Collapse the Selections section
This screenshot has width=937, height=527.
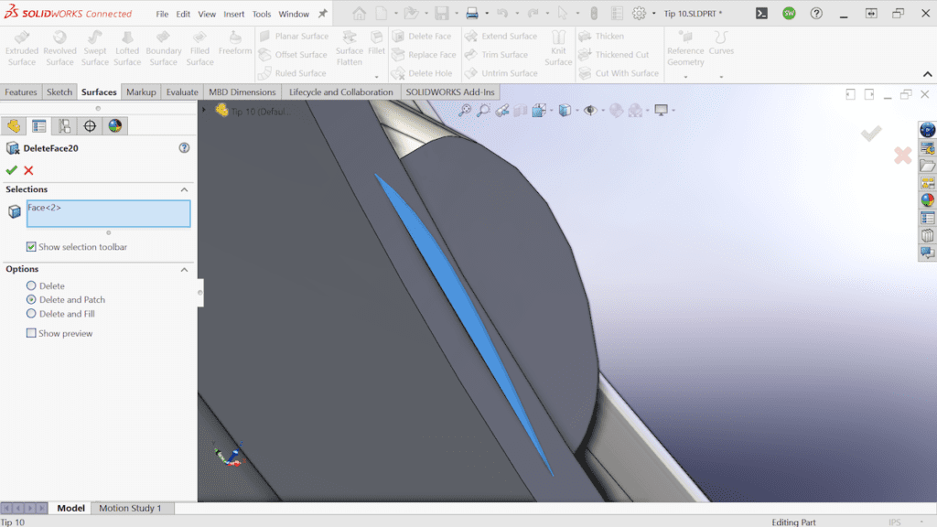click(x=185, y=189)
